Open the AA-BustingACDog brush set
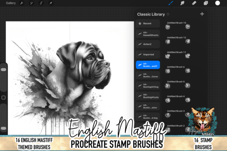Image resolution: width=227 pixels, height=151 pixels. click(148, 85)
